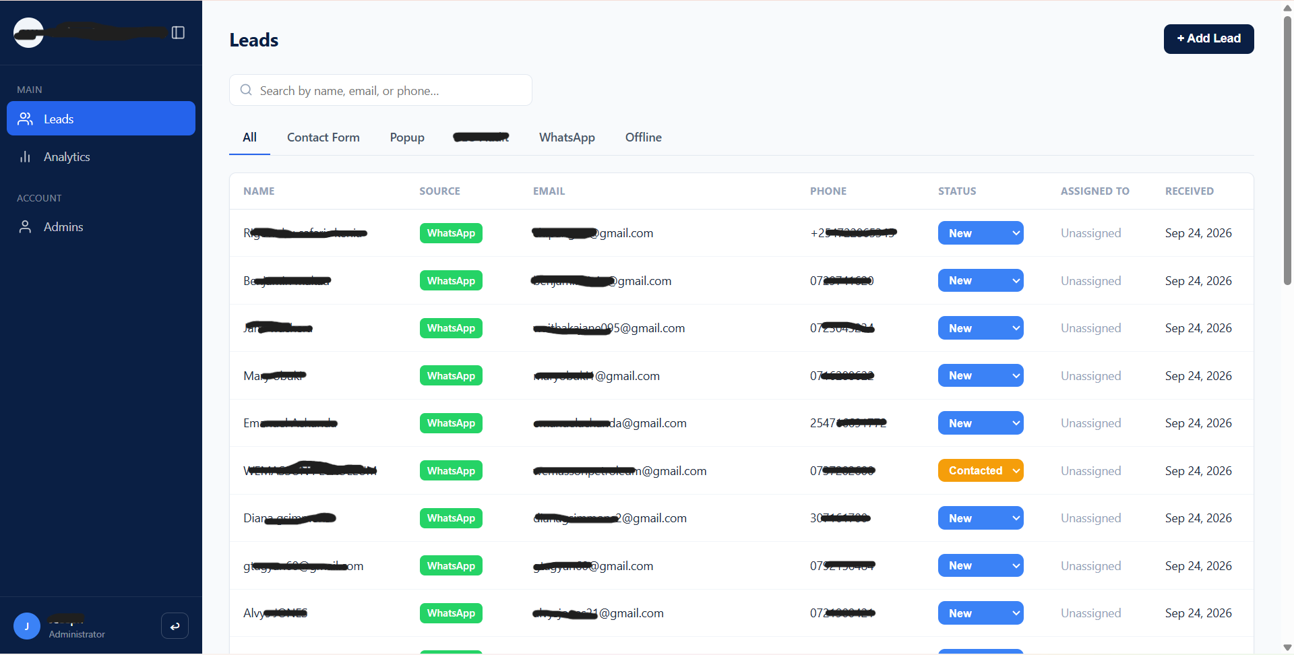The height and width of the screenshot is (655, 1294).
Task: Click the RECEIVED column header
Action: [x=1190, y=191]
